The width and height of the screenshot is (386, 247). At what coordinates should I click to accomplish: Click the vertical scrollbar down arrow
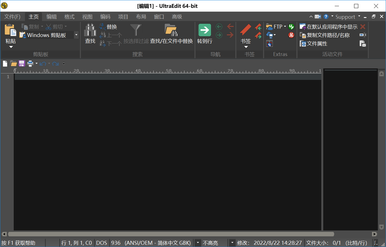click(x=382, y=227)
